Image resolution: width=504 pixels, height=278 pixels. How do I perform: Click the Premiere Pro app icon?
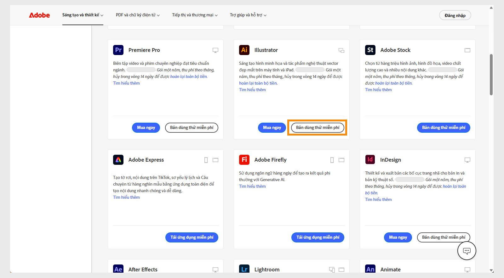[118, 50]
